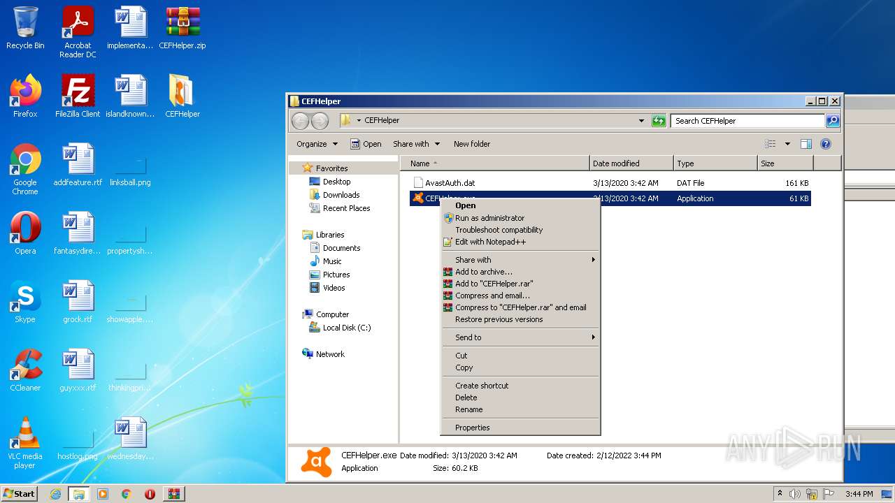
Task: Open the Skype desktop shortcut
Action: click(x=25, y=302)
